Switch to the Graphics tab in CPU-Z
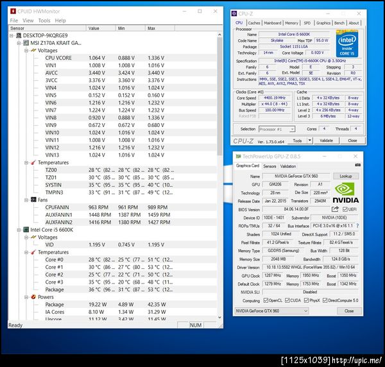 point(323,23)
